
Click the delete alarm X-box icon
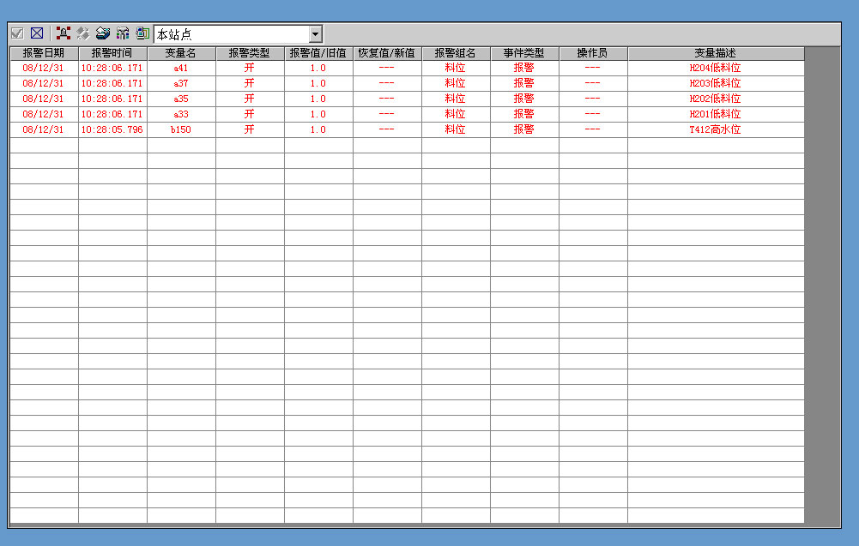37,33
